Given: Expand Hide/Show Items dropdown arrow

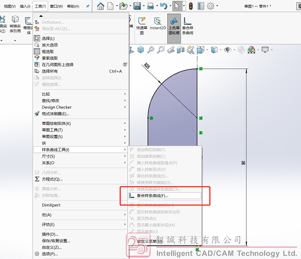Looking at the screenshot, I should [234, 50].
